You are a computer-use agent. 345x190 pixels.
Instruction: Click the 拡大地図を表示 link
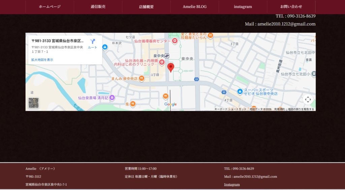point(42,60)
